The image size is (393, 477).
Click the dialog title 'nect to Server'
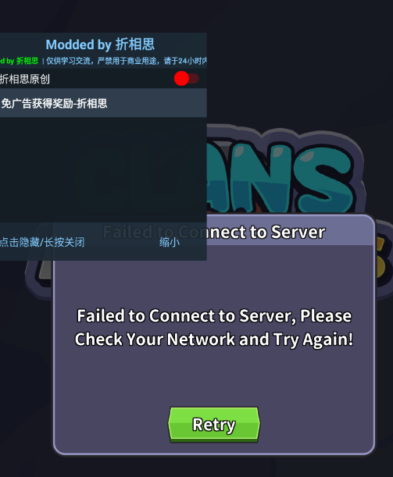tap(266, 233)
